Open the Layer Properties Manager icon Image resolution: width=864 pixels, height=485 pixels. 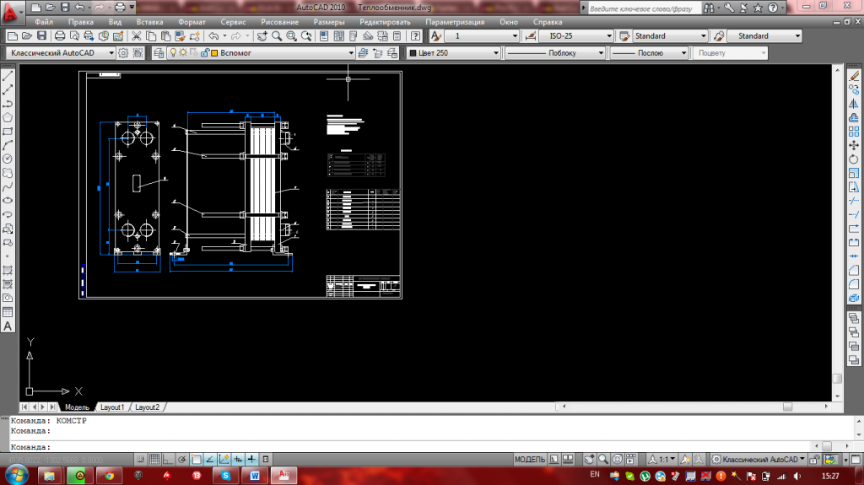(159, 53)
